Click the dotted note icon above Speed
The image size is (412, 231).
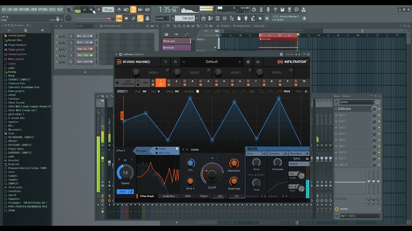coord(125,159)
